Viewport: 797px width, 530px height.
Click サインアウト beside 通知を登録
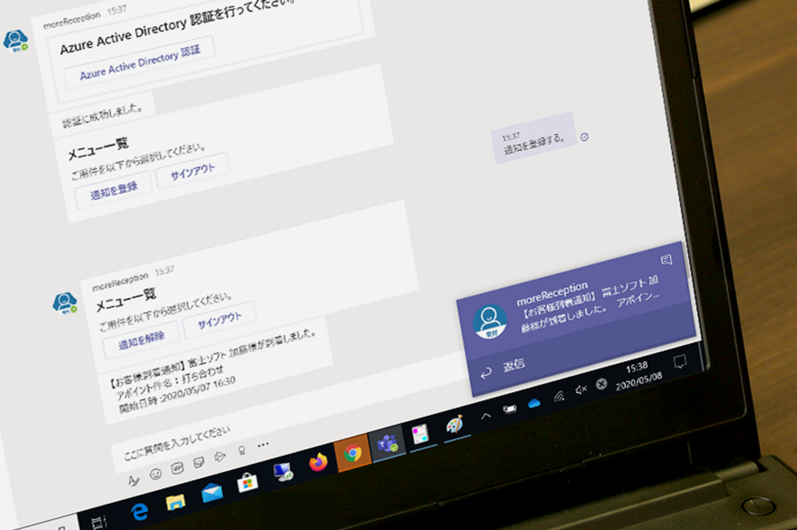coord(193,171)
